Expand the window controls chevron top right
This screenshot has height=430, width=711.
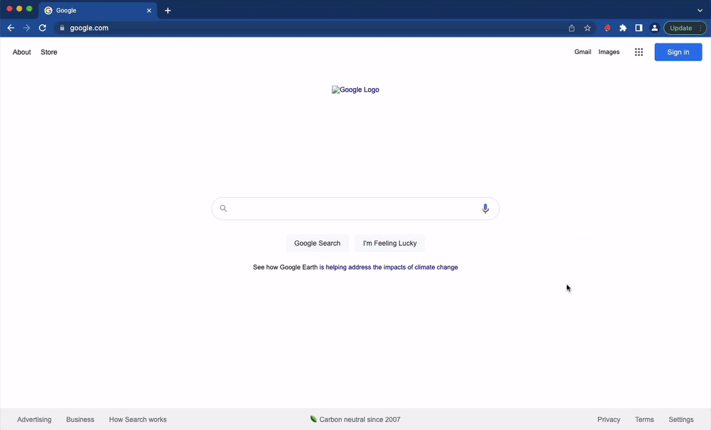point(700,11)
